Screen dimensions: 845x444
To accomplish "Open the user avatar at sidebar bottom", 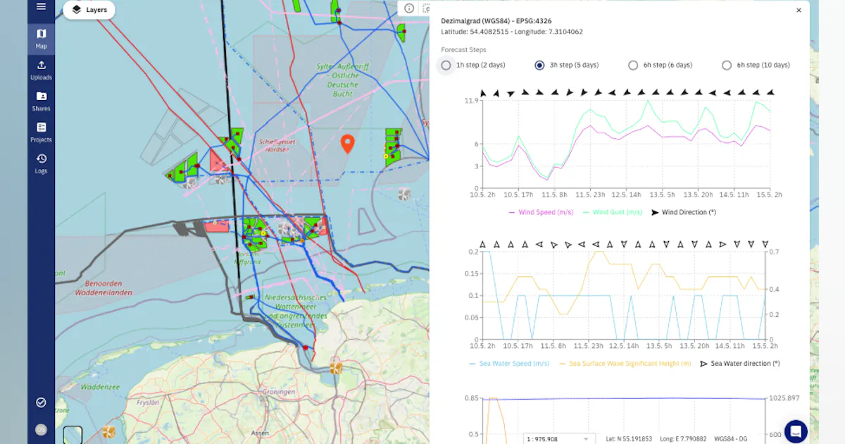I will [x=41, y=429].
